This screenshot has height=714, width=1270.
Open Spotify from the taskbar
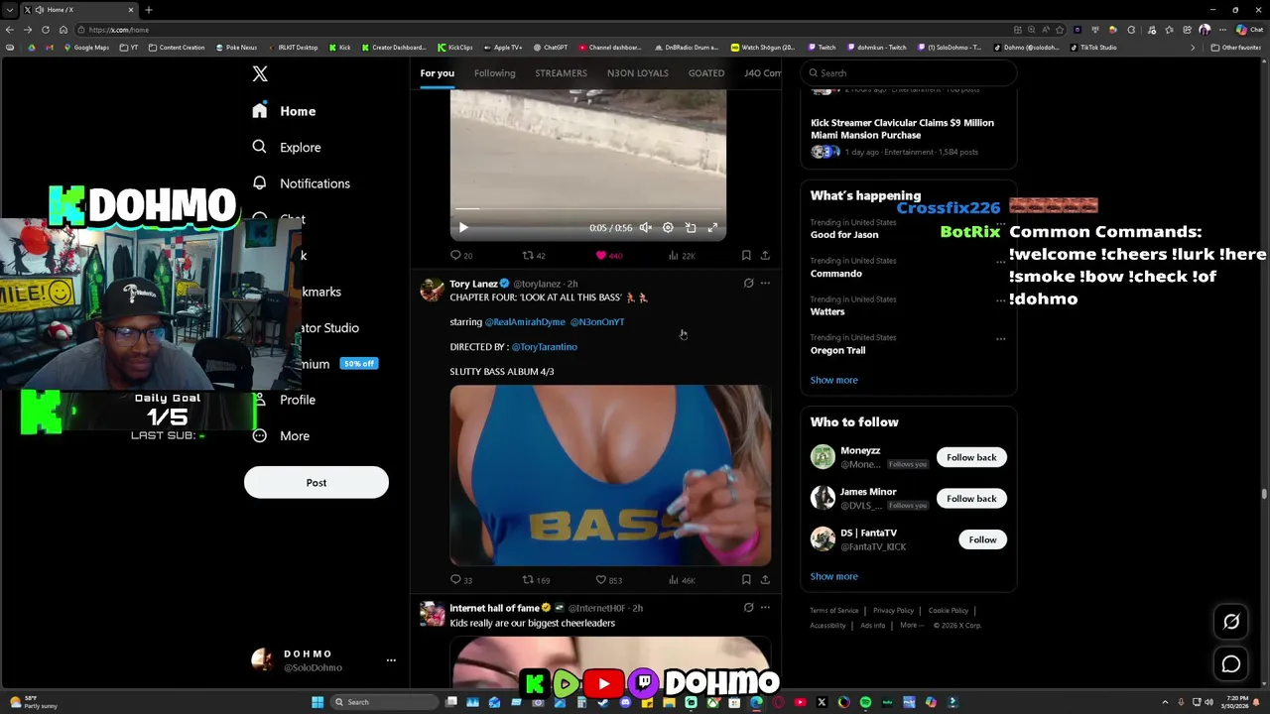(865, 702)
